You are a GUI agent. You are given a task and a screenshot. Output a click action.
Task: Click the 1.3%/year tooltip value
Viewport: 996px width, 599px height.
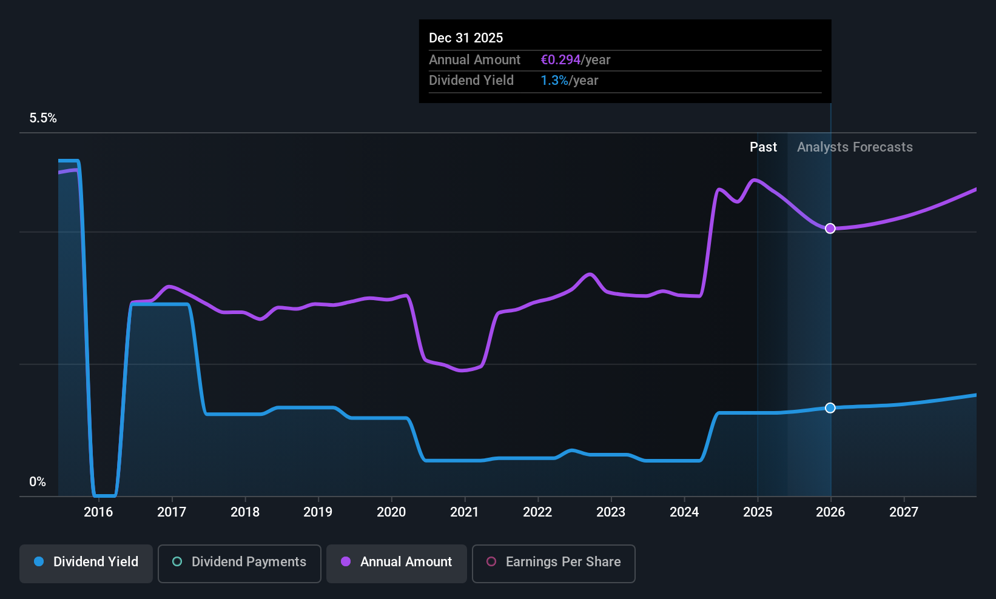(x=569, y=81)
